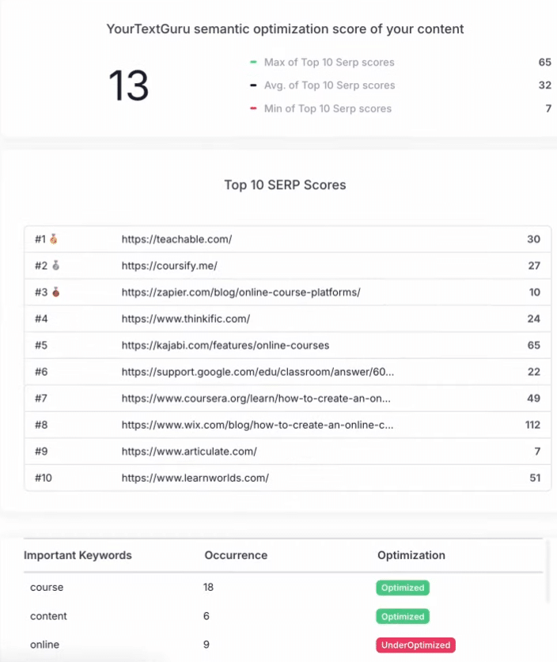Click rank label #7

[x=41, y=398]
